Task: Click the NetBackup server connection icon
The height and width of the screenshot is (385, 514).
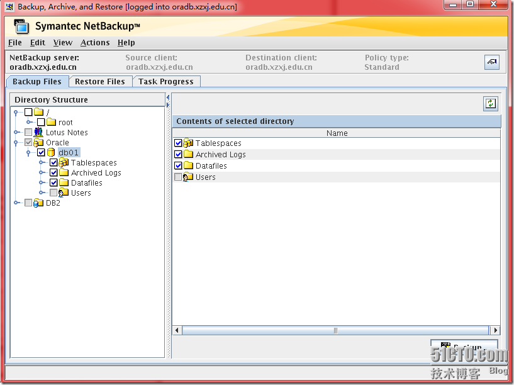Action: (492, 62)
